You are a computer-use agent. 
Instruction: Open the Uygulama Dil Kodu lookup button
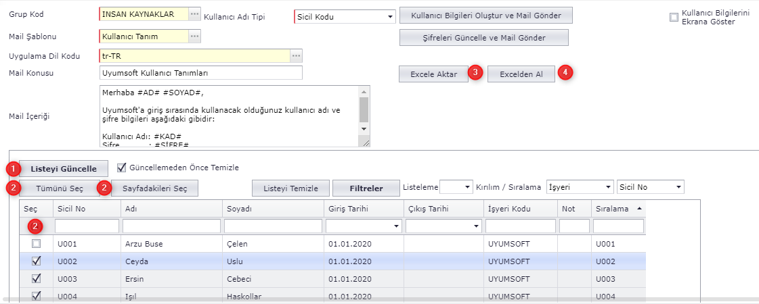296,55
